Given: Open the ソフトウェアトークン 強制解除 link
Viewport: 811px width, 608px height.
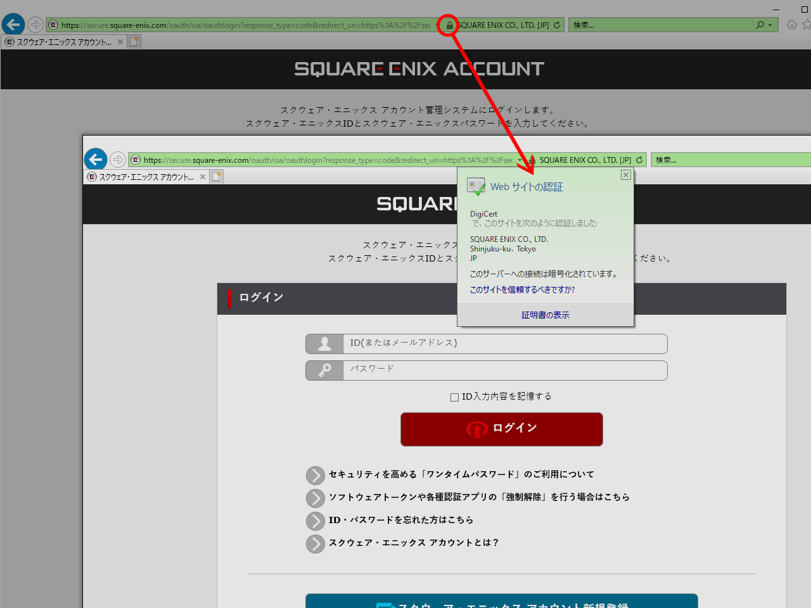Looking at the screenshot, I should [x=479, y=497].
